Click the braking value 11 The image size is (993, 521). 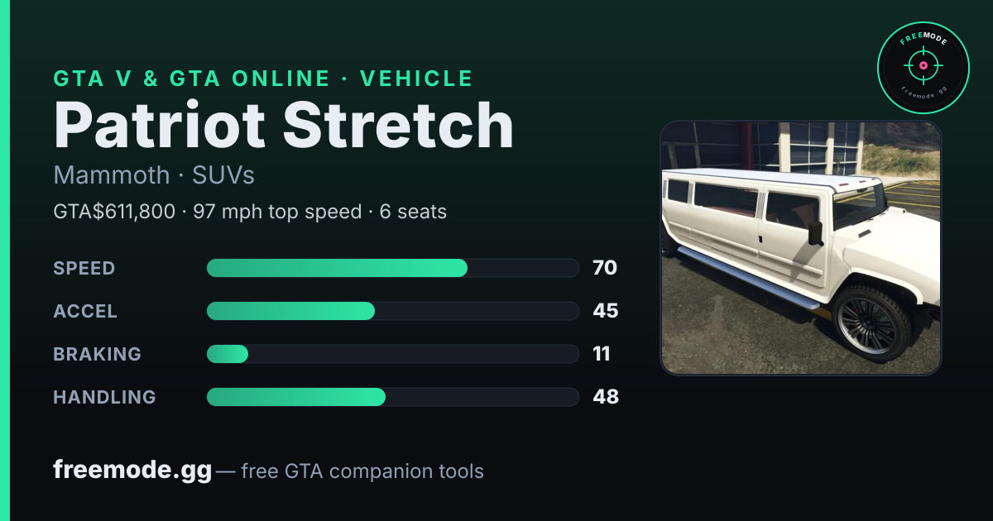pos(602,354)
